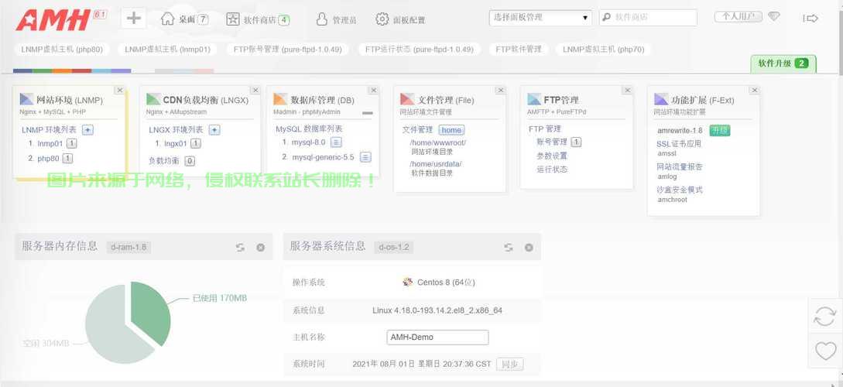The image size is (843, 387).
Task: Click the 个人用户 button
Action: click(738, 17)
